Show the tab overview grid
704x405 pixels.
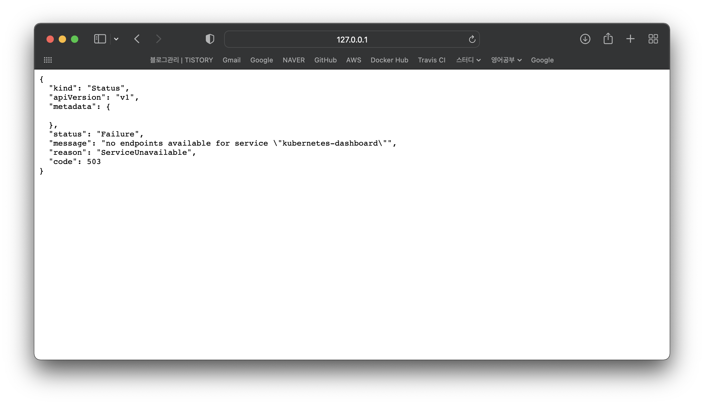pyautogui.click(x=653, y=39)
